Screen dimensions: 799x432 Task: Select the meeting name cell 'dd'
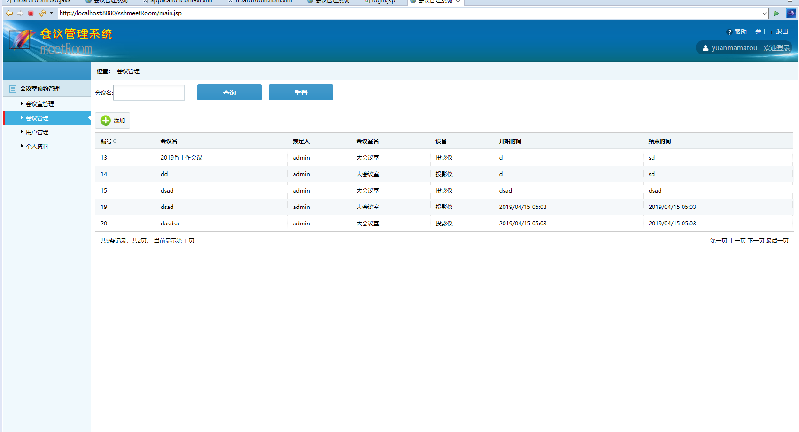[221, 174]
